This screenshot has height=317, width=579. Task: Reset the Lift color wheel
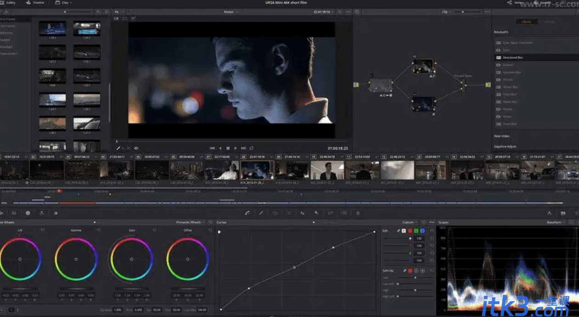coord(43,230)
